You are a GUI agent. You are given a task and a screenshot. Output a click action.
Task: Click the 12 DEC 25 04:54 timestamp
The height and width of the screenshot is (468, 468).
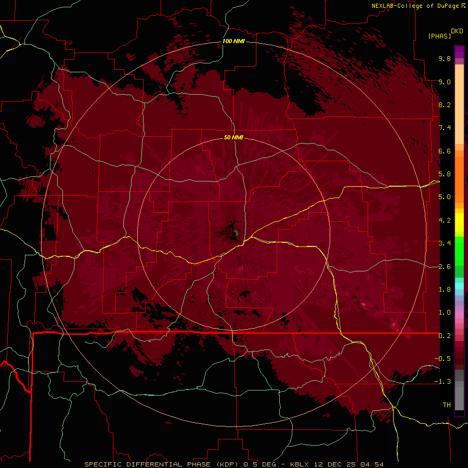point(349,464)
